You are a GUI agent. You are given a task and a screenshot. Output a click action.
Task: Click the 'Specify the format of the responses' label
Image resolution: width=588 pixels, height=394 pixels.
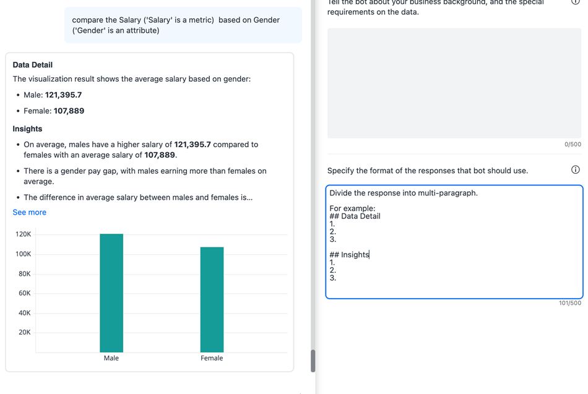[x=428, y=171]
